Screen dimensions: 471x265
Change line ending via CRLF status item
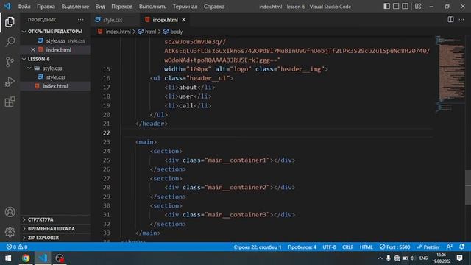tap(348, 247)
